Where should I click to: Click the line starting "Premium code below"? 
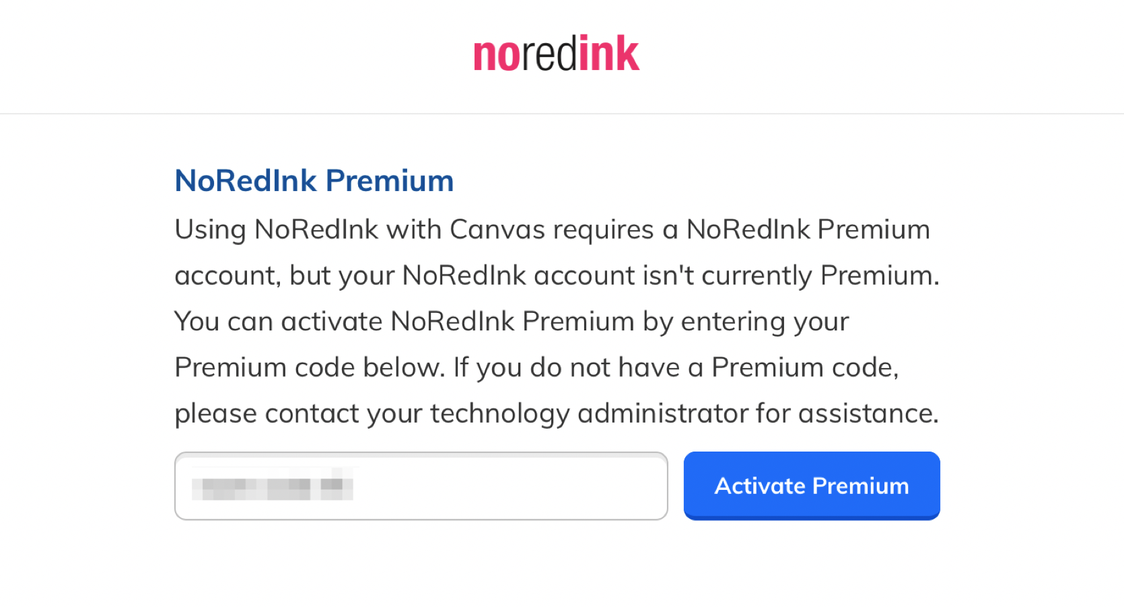click(x=537, y=367)
